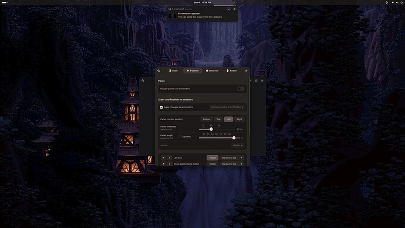Screen dimensions: 405x228
Task: Set panel position to Right
Action: coord(239,119)
